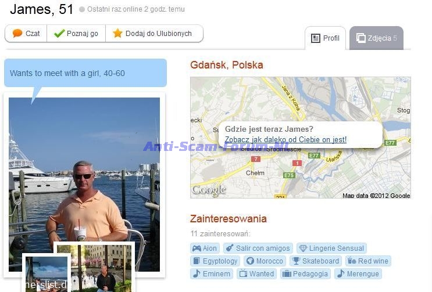Start a chat with Czat button
The width and height of the screenshot is (432, 292).
point(26,33)
